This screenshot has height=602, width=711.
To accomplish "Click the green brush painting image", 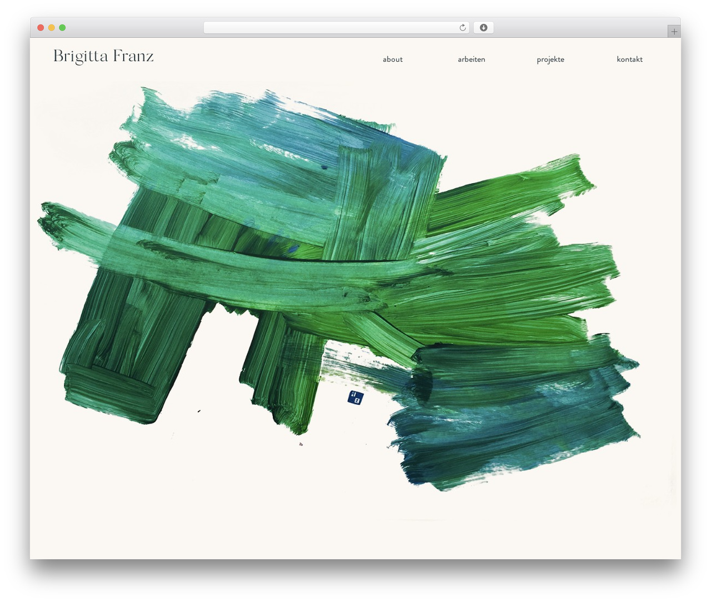I will click(339, 289).
